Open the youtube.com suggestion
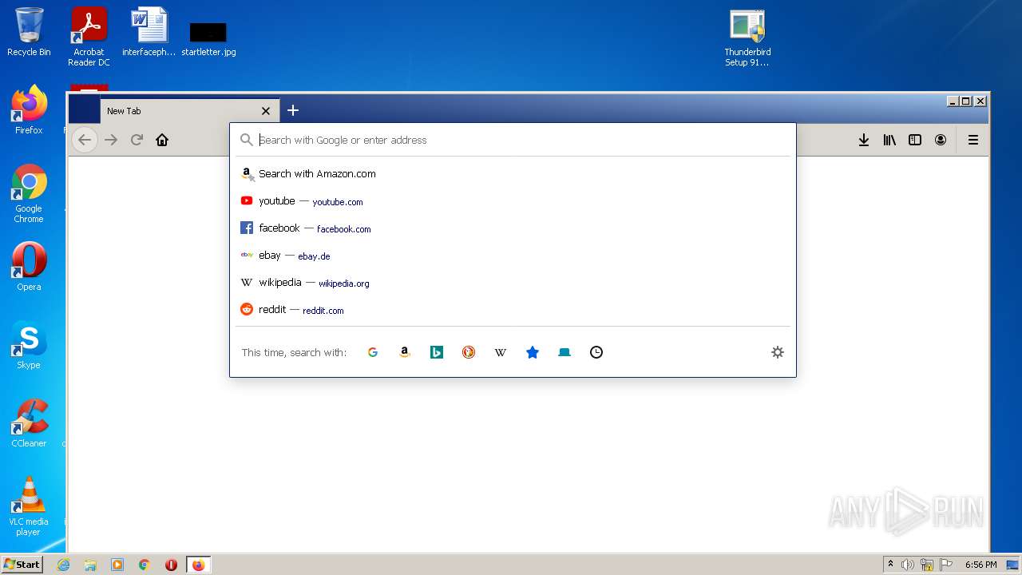This screenshot has height=575, width=1022. [x=513, y=201]
